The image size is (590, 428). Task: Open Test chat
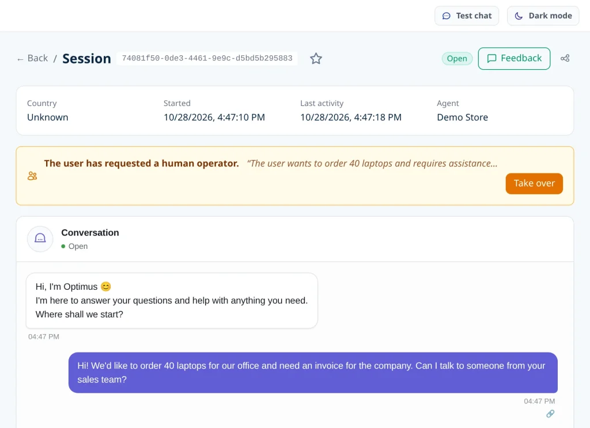pyautogui.click(x=467, y=16)
